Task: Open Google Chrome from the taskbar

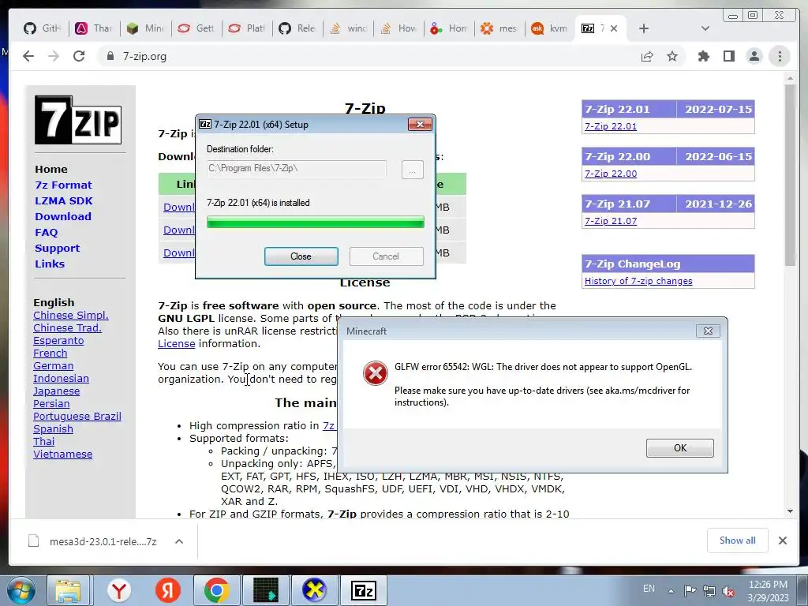Action: (216, 590)
